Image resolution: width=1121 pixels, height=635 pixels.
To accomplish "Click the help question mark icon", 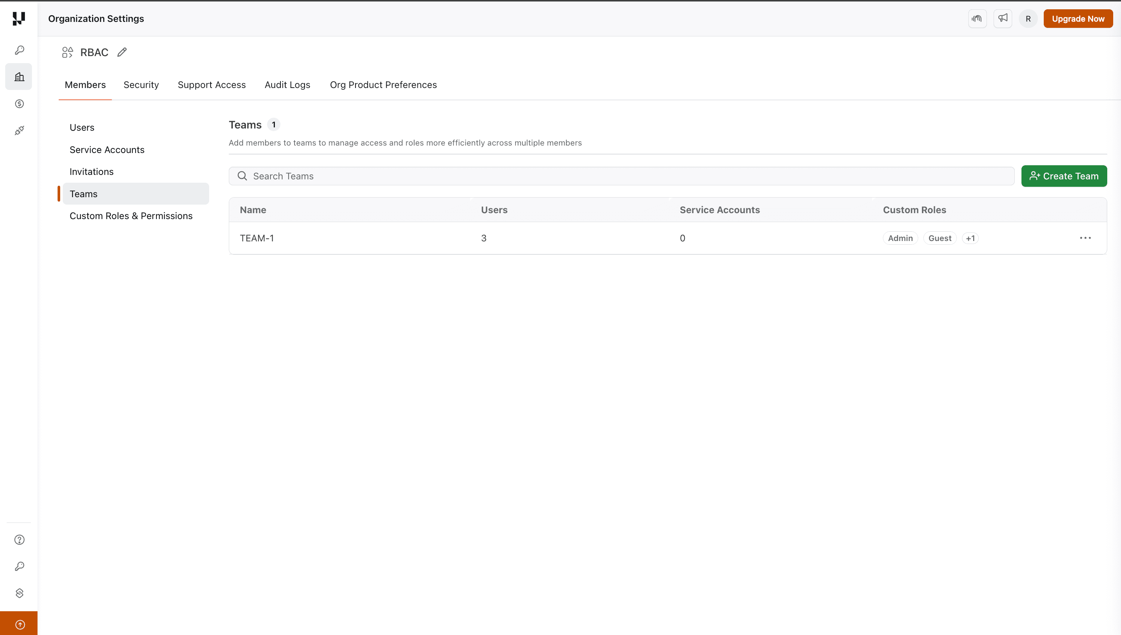I will pyautogui.click(x=19, y=540).
